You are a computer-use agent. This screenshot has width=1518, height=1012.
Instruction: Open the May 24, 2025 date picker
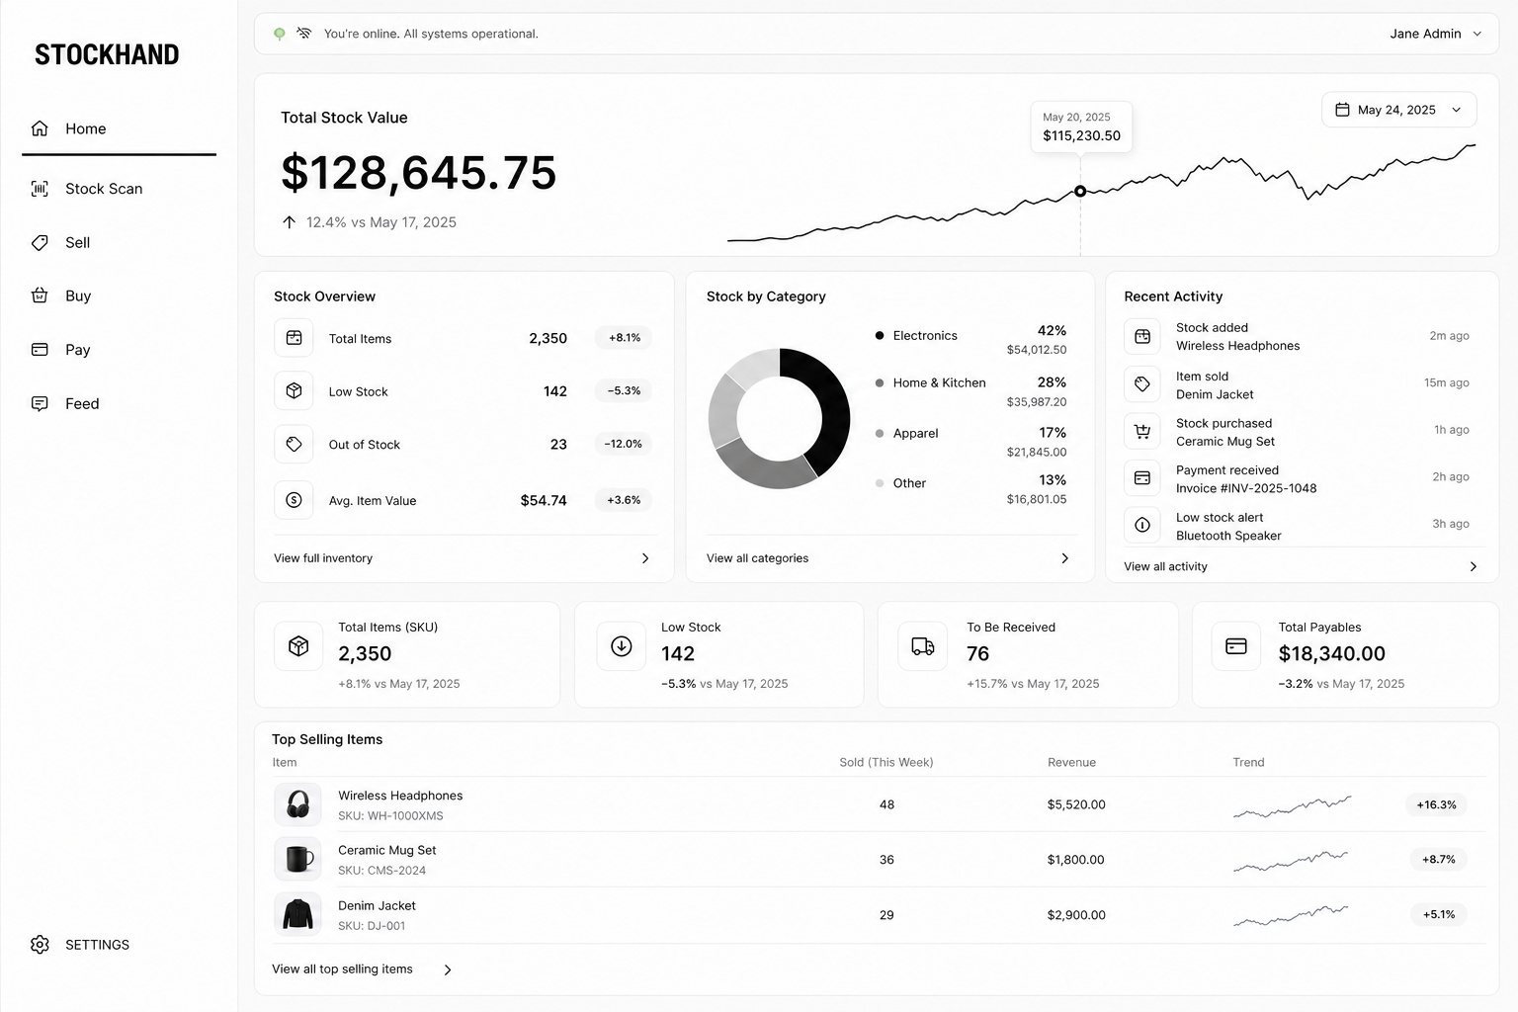1399,110
